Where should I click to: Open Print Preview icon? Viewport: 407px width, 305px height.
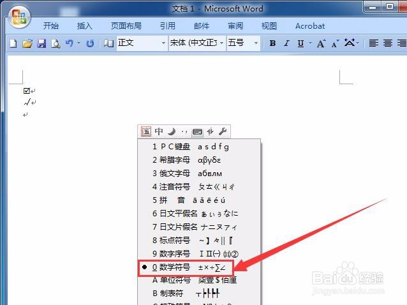[x=56, y=43]
